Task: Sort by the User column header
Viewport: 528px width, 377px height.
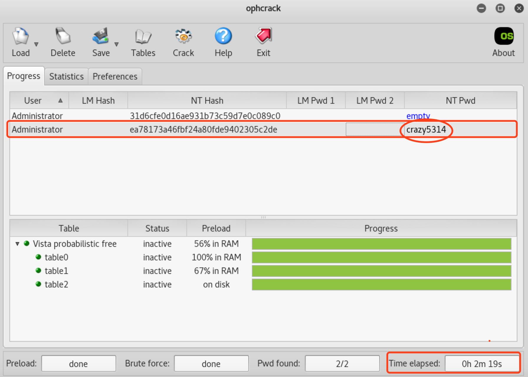Action: click(39, 100)
